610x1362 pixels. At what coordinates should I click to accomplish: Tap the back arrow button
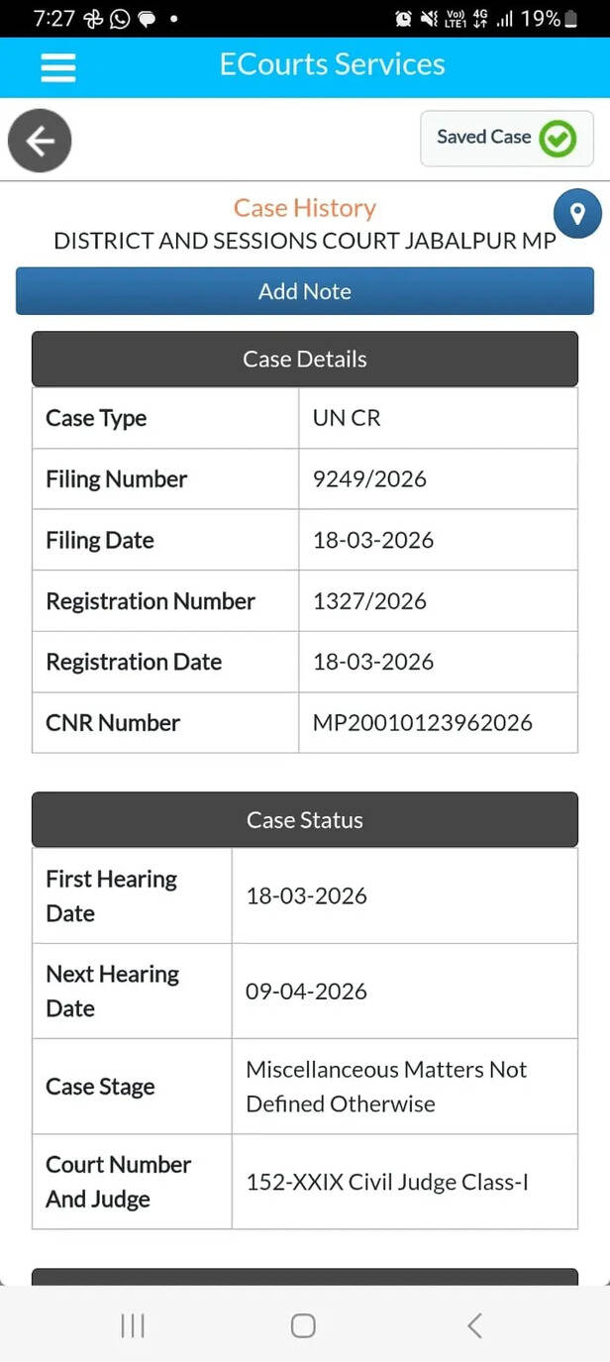[40, 141]
